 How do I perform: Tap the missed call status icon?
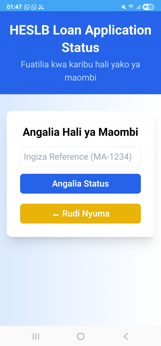point(41,7)
